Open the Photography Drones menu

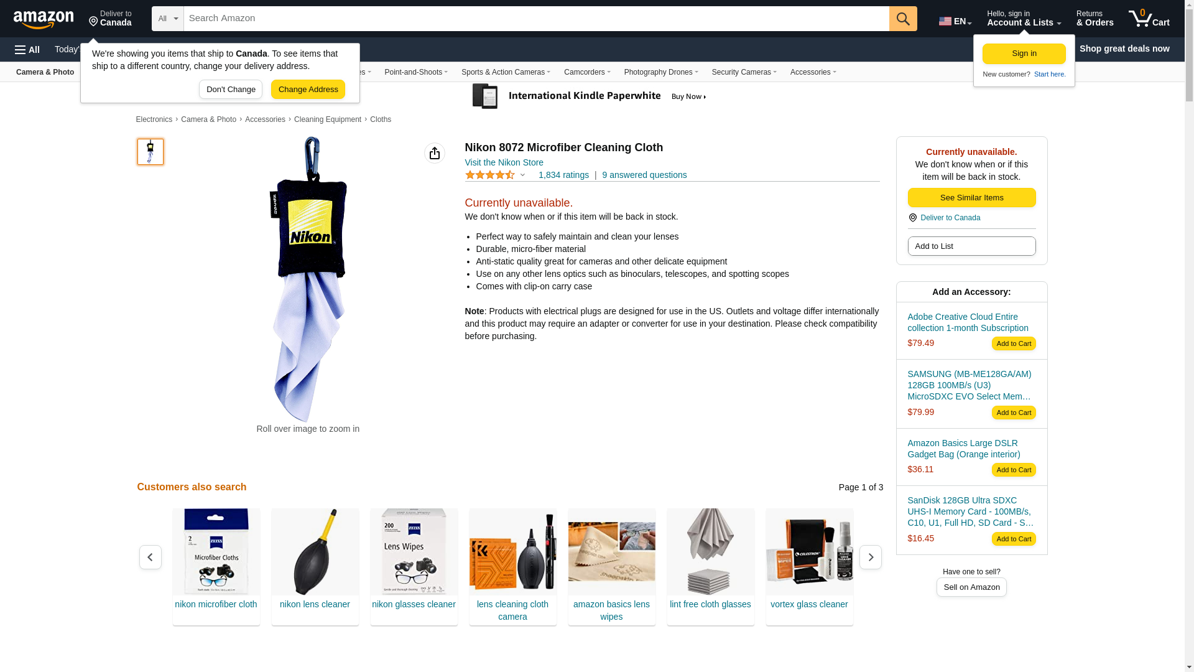(661, 72)
